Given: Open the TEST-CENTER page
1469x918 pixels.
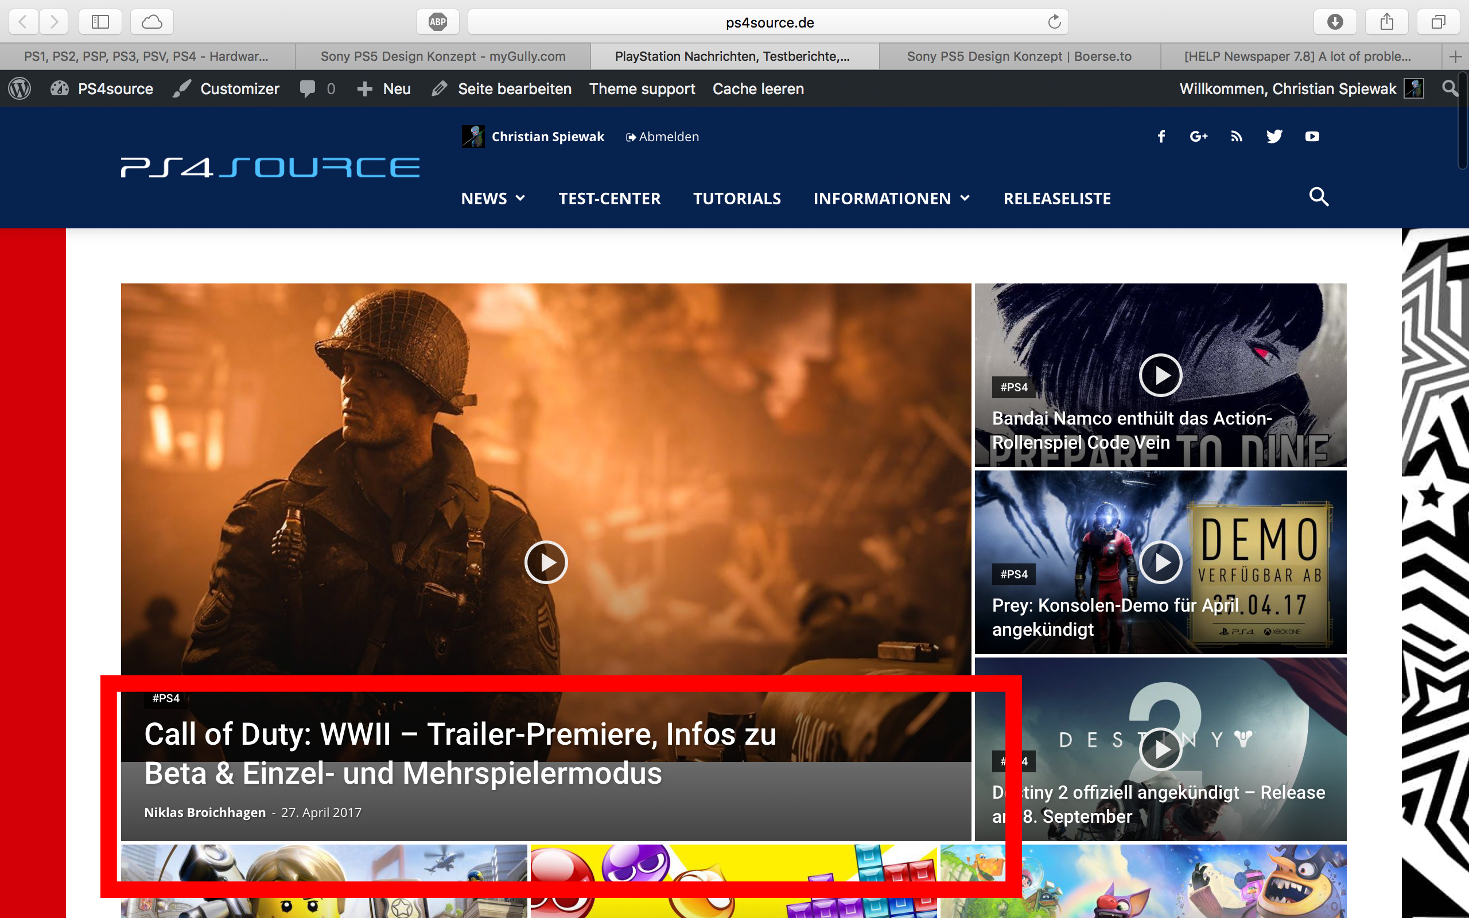Looking at the screenshot, I should tap(609, 199).
